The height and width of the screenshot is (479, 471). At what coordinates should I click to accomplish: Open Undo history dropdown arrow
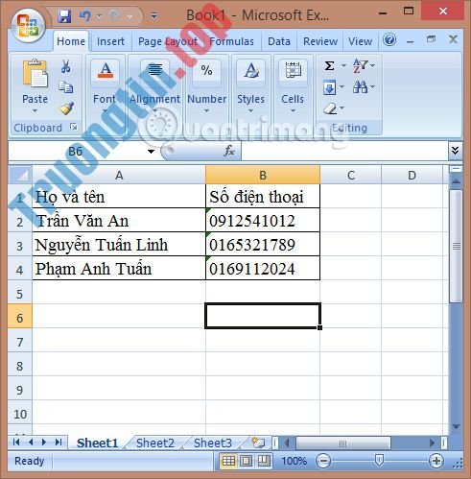click(x=100, y=16)
